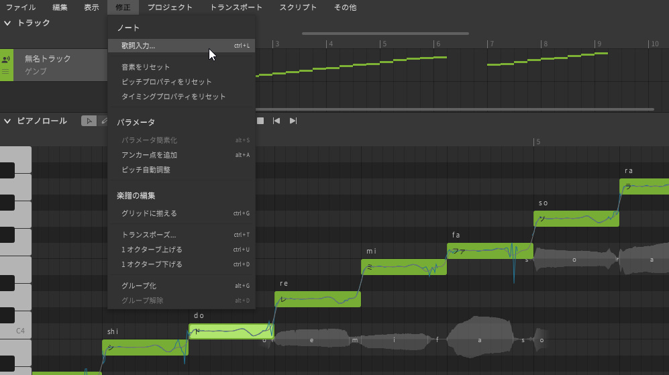669x375 pixels.
Task: Click measure 5 on track ruler
Action: click(x=384, y=44)
